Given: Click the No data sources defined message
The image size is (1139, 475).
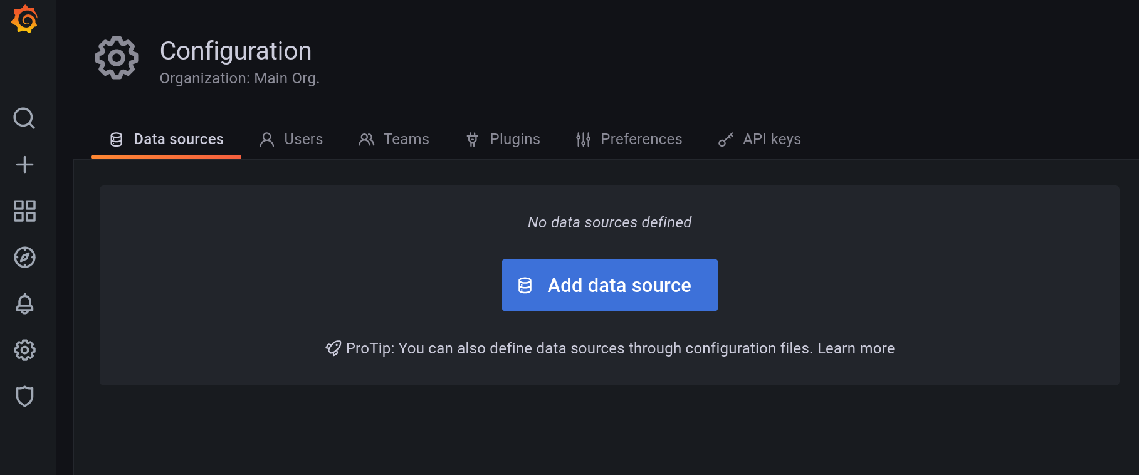Looking at the screenshot, I should pos(609,222).
